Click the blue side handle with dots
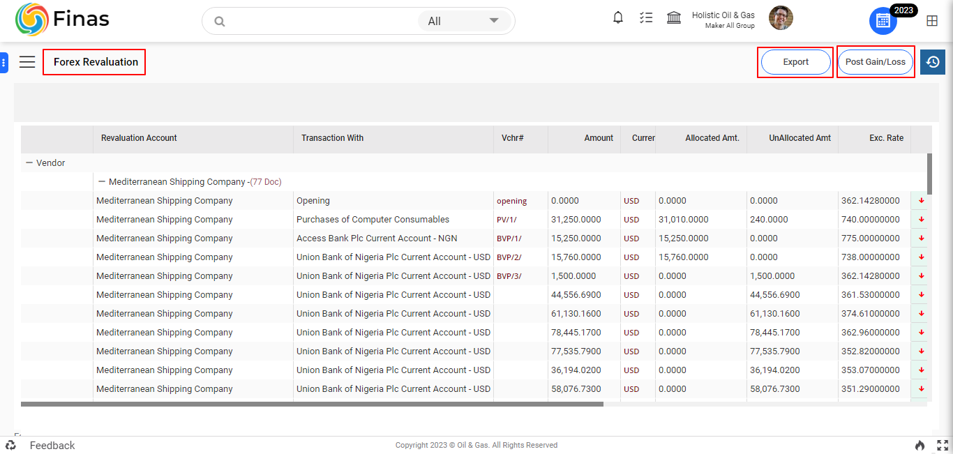 tap(3, 63)
